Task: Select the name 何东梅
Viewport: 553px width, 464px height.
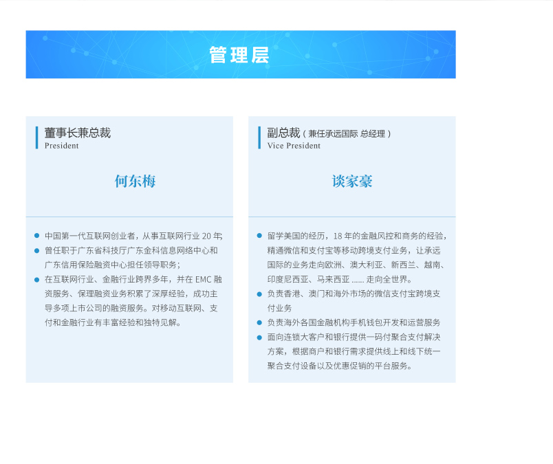Action: 135,181
